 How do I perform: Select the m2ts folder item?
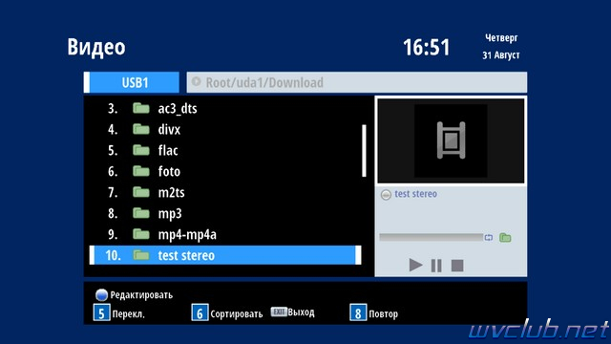tap(225, 193)
